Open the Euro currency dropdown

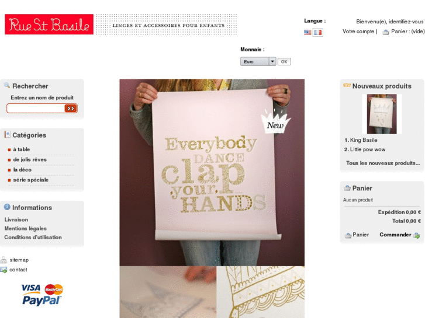pyautogui.click(x=258, y=61)
